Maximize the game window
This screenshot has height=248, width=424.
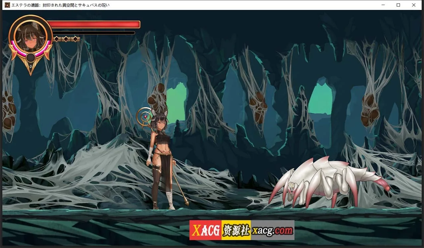click(x=398, y=5)
